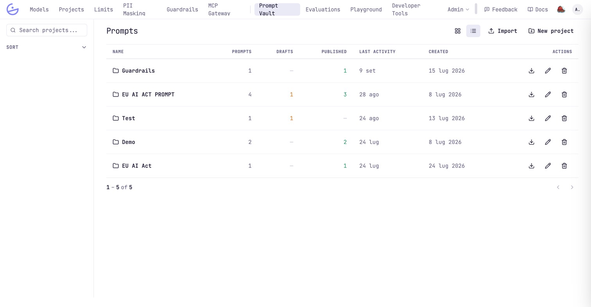Go to next page of results
Image resolution: width=591 pixels, height=307 pixels.
[572, 187]
